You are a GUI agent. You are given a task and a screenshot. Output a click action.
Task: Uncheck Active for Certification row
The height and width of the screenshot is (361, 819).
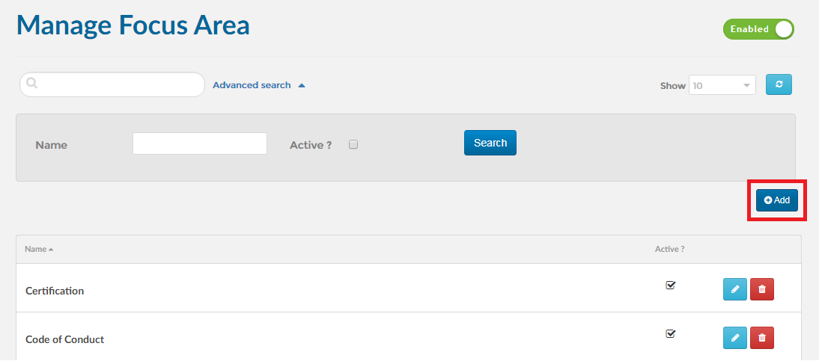tap(671, 286)
